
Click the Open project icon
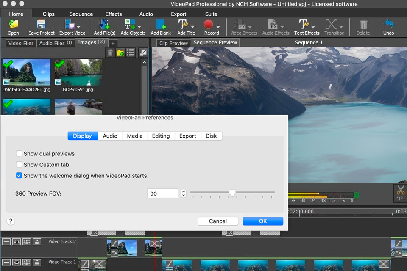click(x=13, y=25)
